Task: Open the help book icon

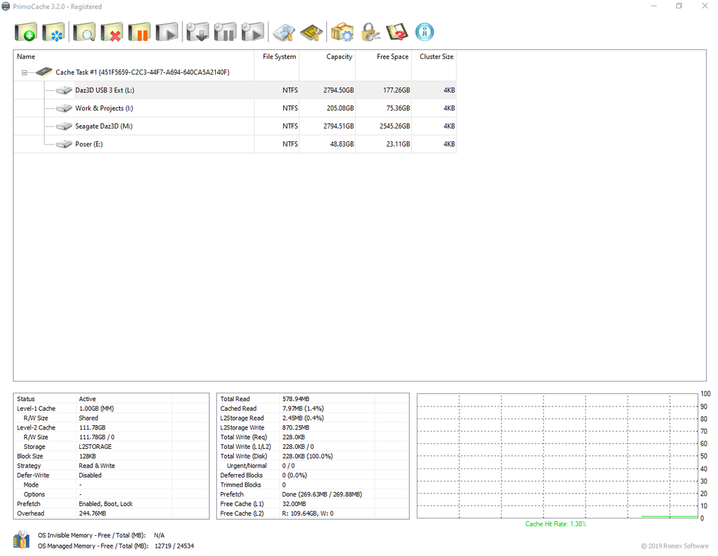Action: pos(397,33)
